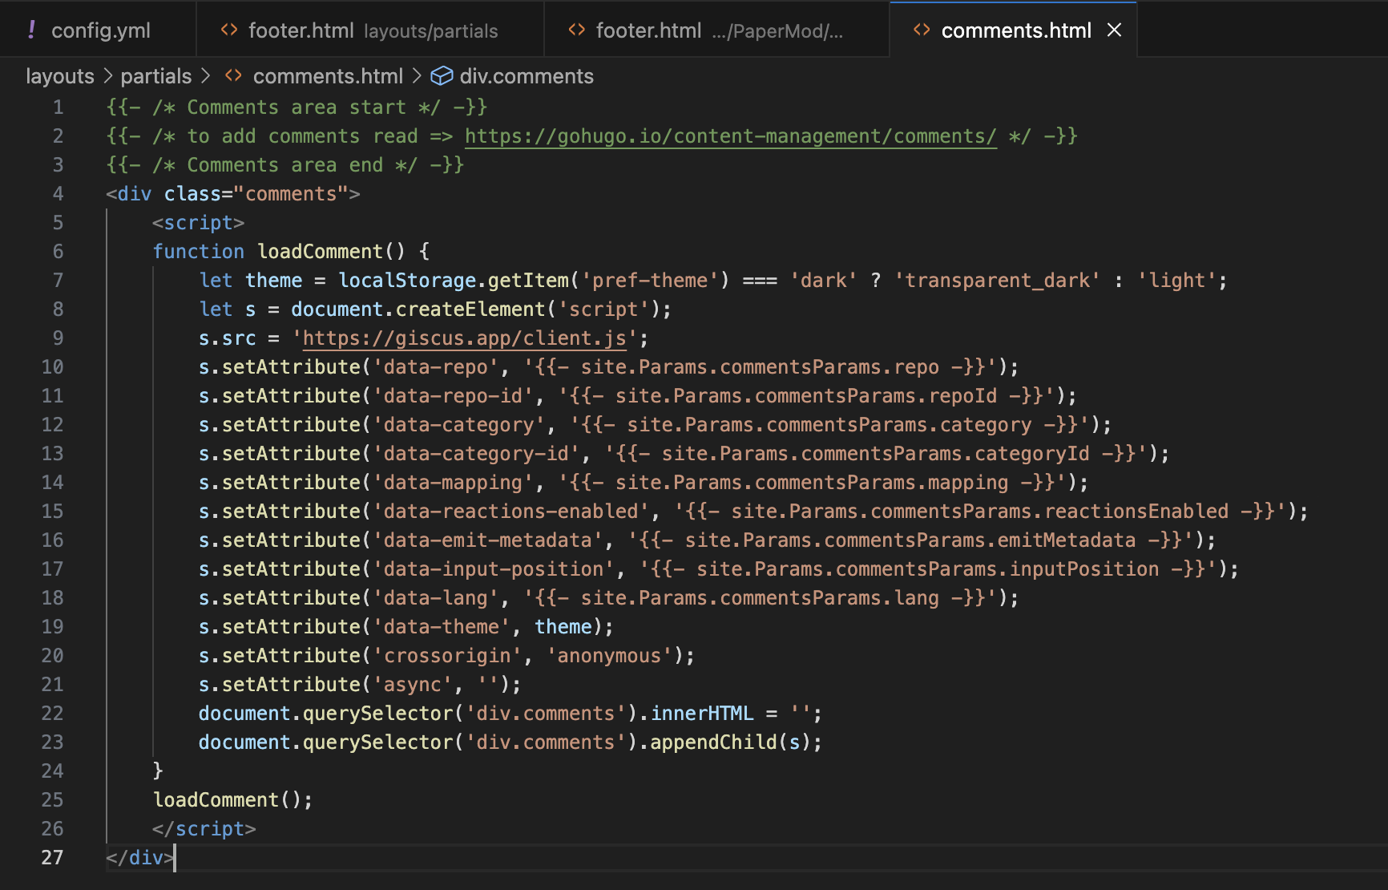Click the partials breadcrumb segment
The width and height of the screenshot is (1388, 890).
point(156,76)
